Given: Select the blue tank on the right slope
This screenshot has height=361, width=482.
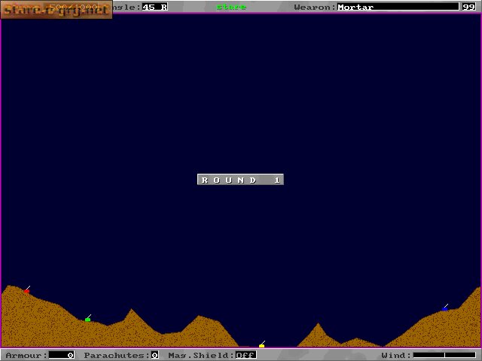Looking at the screenshot, I should click(444, 309).
